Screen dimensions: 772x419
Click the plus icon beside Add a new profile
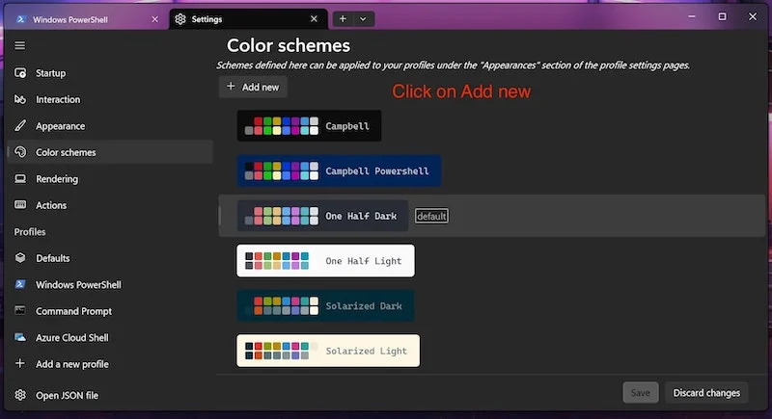[x=19, y=363]
